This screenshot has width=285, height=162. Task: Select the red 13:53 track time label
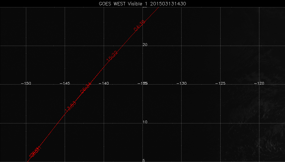(70, 107)
